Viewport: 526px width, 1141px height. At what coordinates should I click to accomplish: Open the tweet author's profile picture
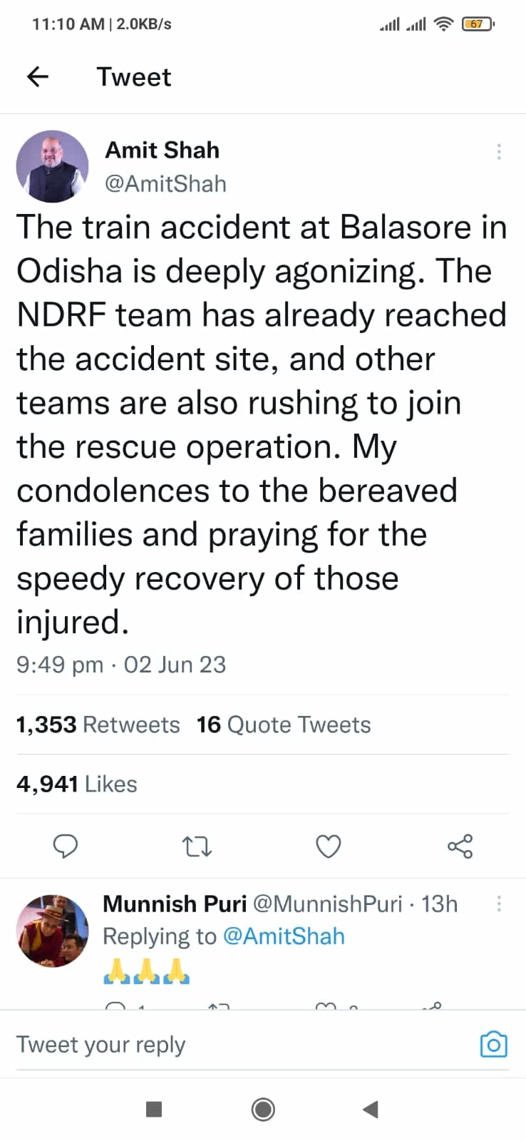pyautogui.click(x=52, y=166)
